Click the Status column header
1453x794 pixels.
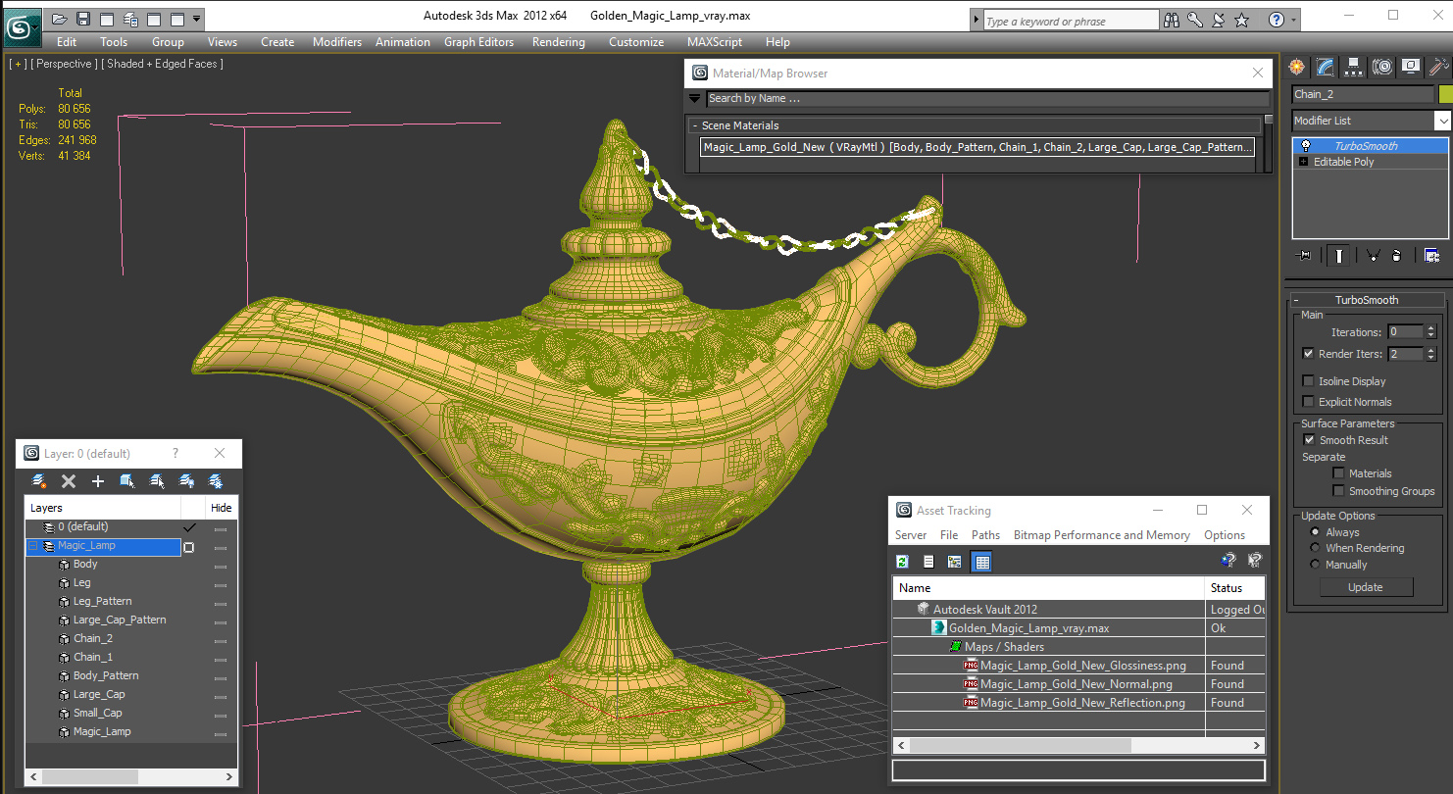click(x=1235, y=588)
